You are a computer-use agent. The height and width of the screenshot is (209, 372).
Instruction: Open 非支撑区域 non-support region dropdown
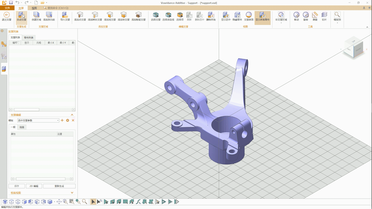coord(281,17)
